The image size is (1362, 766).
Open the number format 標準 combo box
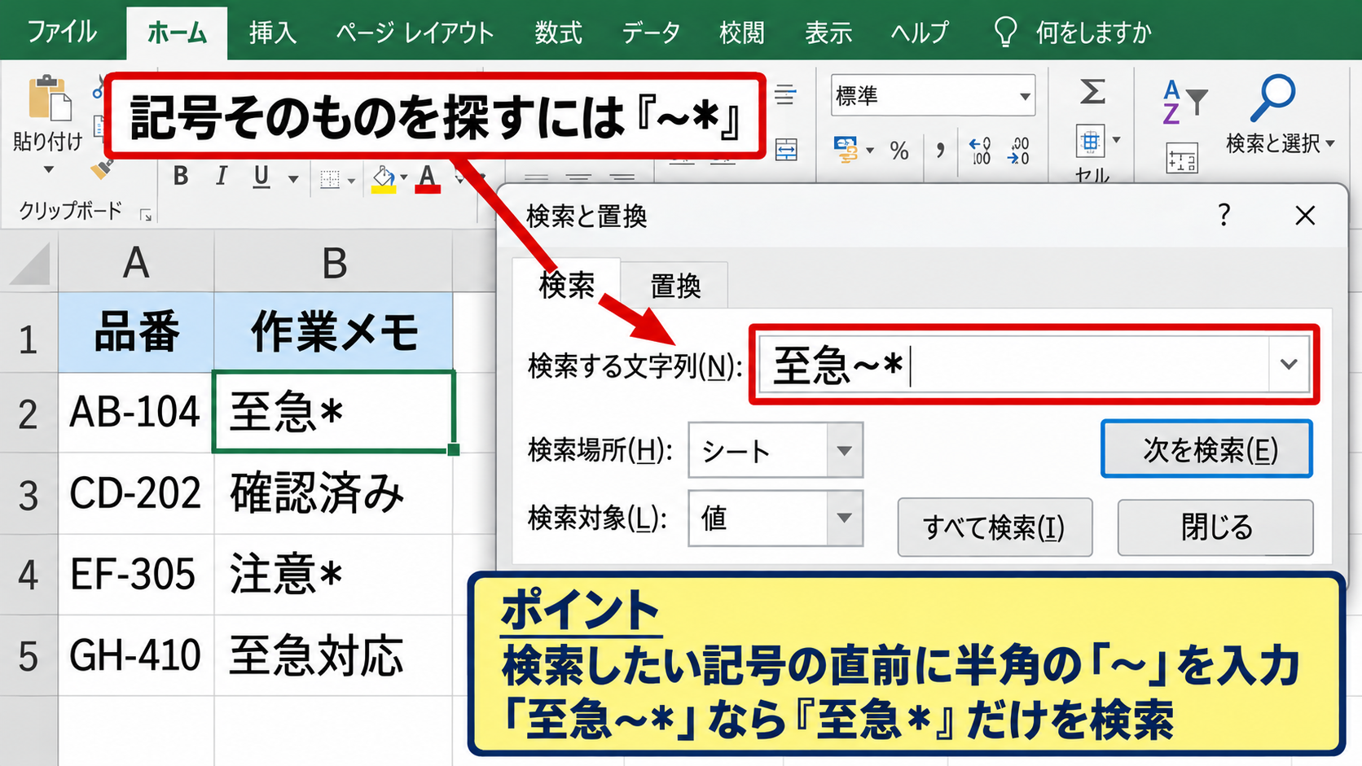[933, 96]
